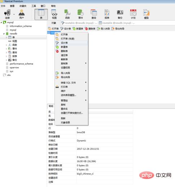Choose 新建表 in the context menu
Image resolution: width=175 pixels, height=187 pixels.
coord(71,47)
